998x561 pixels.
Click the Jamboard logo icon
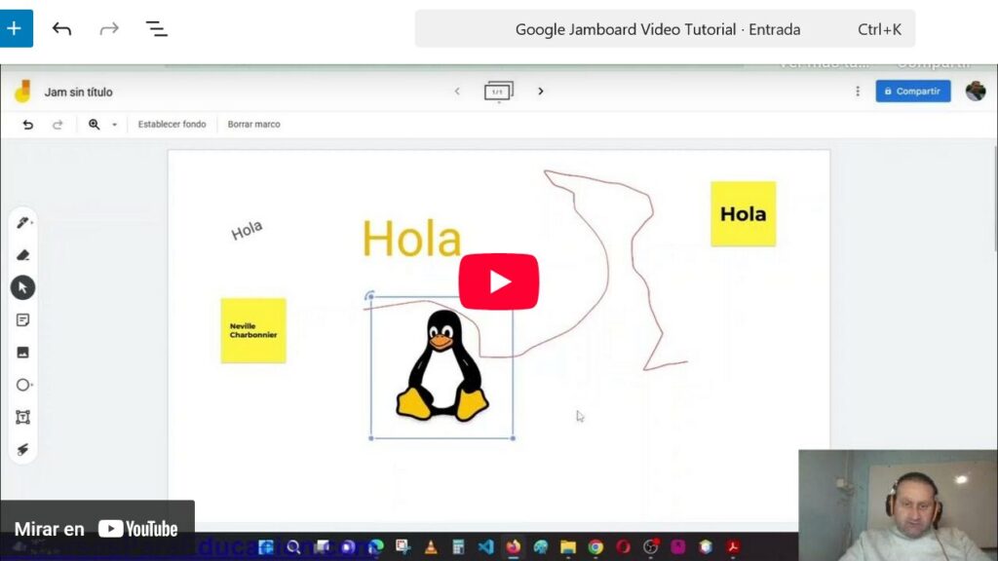(23, 92)
